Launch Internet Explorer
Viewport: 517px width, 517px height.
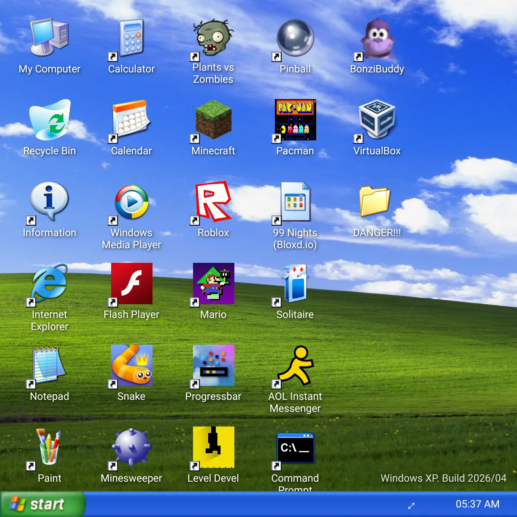(x=49, y=284)
